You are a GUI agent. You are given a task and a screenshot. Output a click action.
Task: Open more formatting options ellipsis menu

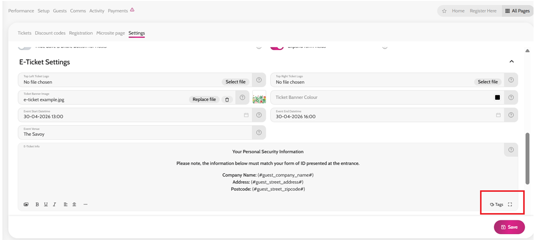tap(85, 204)
